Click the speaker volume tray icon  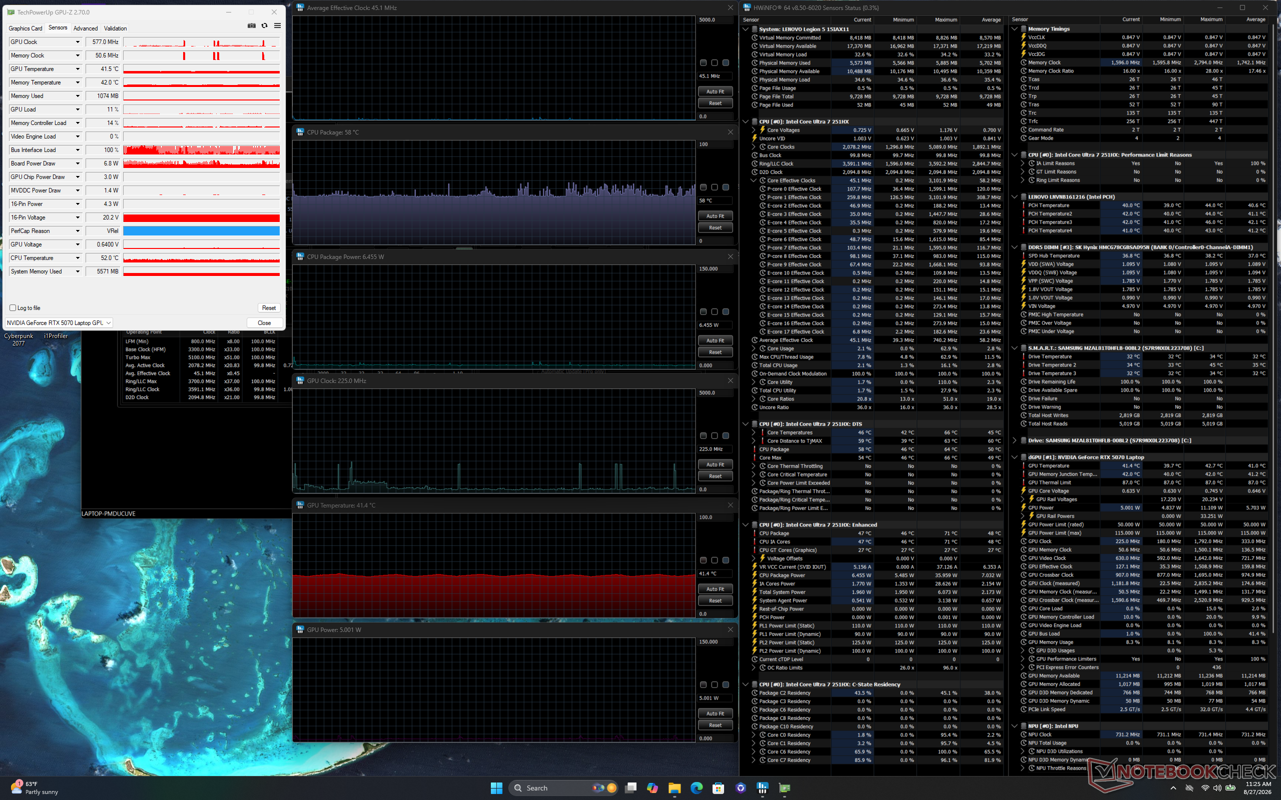pyautogui.click(x=1218, y=788)
